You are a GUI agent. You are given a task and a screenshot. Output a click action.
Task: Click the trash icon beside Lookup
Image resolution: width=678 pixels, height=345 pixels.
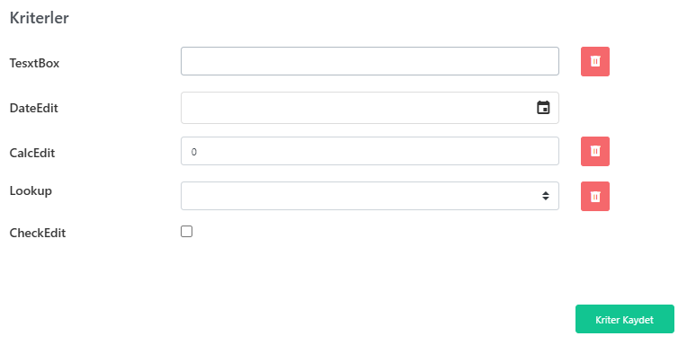(595, 197)
